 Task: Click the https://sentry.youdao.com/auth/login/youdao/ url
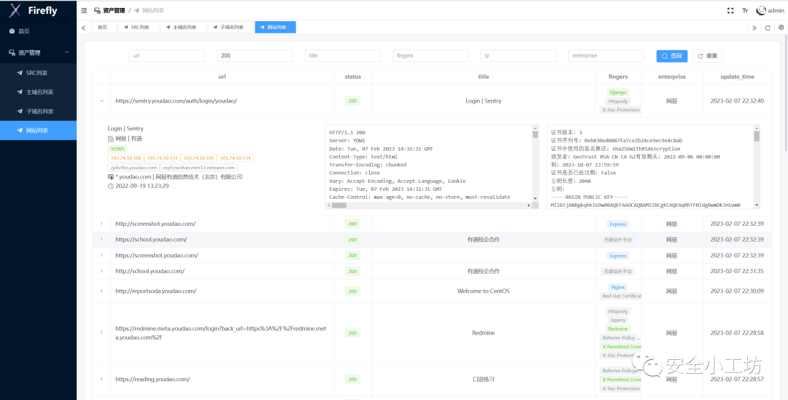[x=176, y=101]
